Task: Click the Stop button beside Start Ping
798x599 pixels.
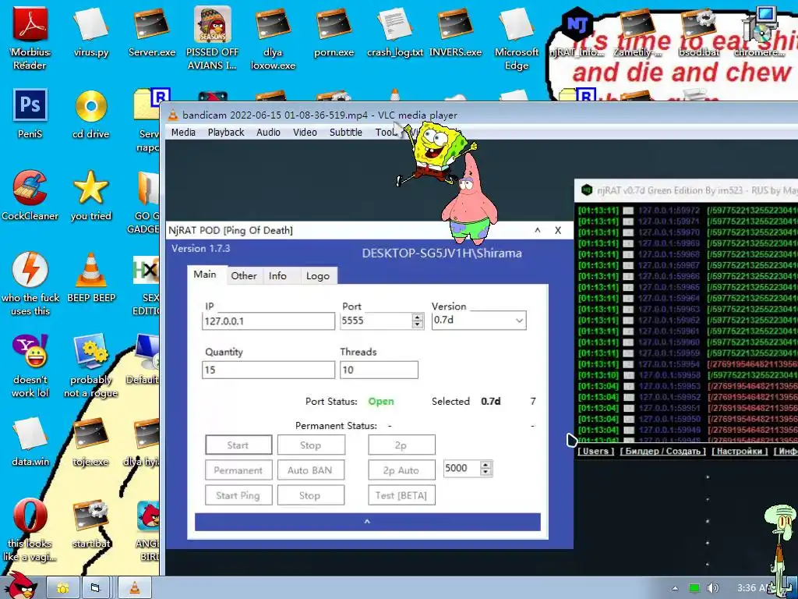Action: (311, 495)
